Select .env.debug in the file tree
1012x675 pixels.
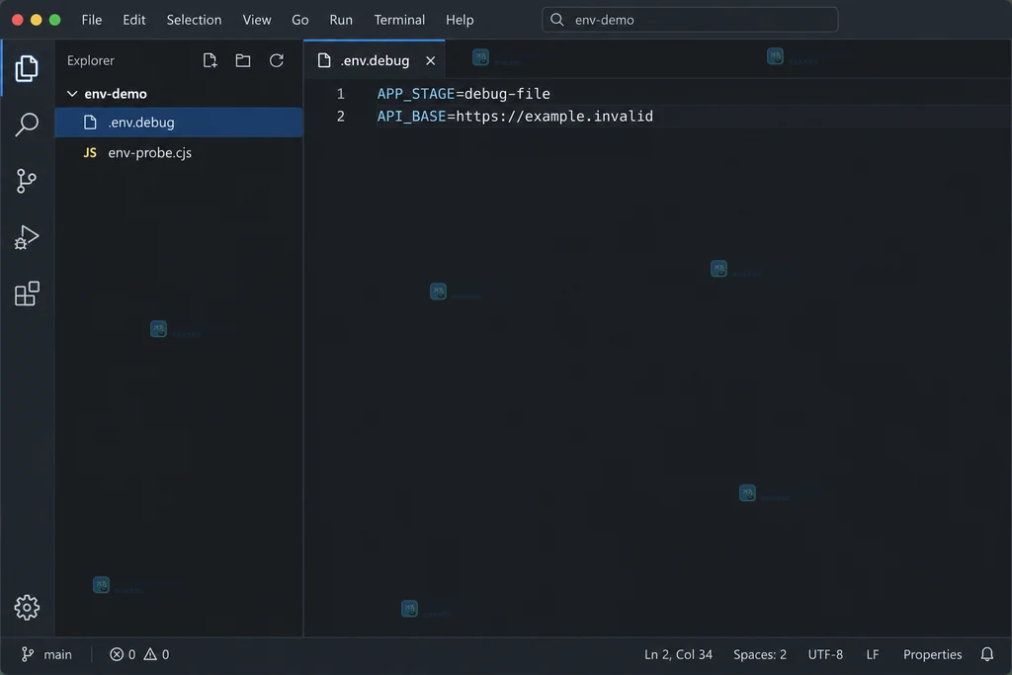pos(179,122)
